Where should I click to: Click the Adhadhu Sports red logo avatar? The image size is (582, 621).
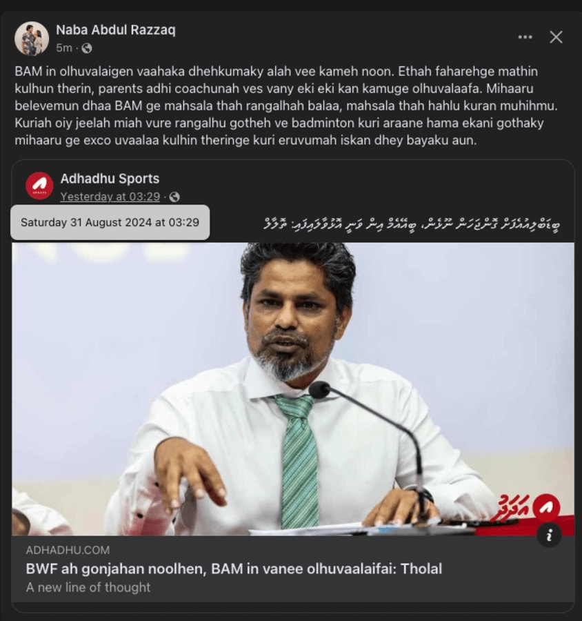click(x=39, y=186)
